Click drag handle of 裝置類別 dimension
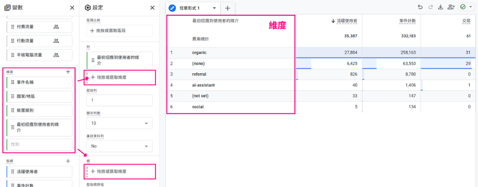 (12, 110)
